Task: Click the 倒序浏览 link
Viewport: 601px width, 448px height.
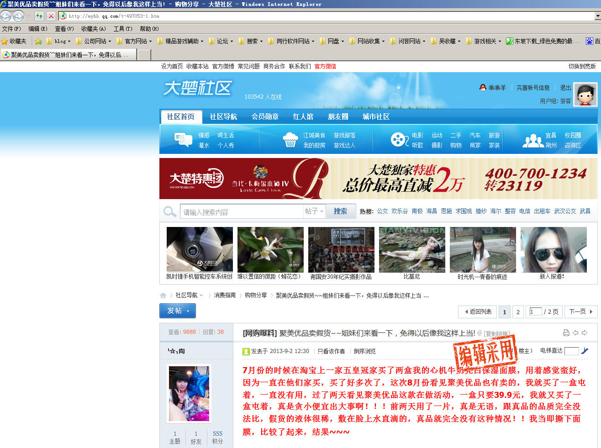Action: 365,351
